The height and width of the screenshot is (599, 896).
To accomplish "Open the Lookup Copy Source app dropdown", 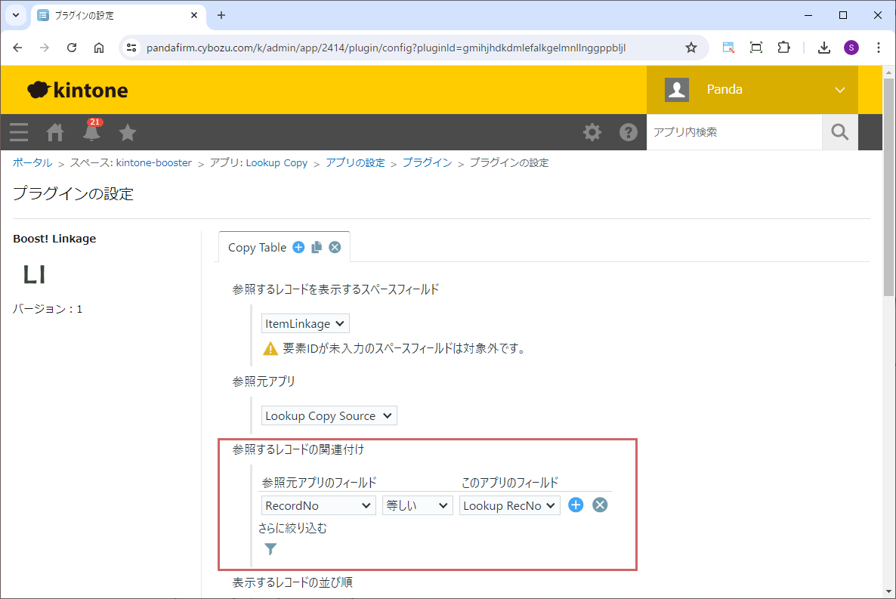I will click(x=329, y=415).
